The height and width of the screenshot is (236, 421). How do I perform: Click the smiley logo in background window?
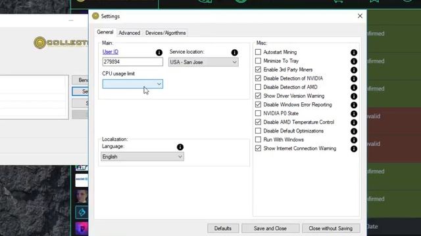click(39, 43)
